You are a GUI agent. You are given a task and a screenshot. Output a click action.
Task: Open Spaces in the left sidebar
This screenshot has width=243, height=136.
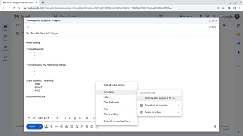5,48
